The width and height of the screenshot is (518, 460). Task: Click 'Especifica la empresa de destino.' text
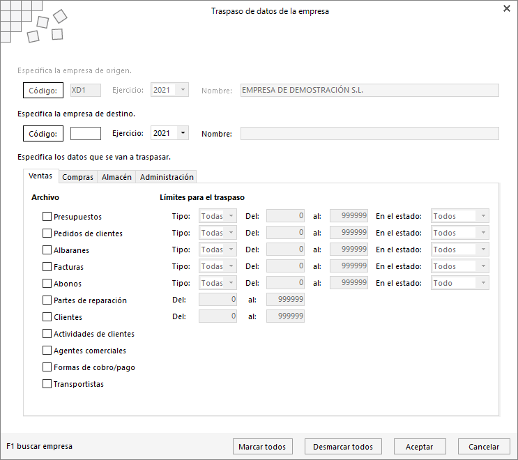point(76,114)
